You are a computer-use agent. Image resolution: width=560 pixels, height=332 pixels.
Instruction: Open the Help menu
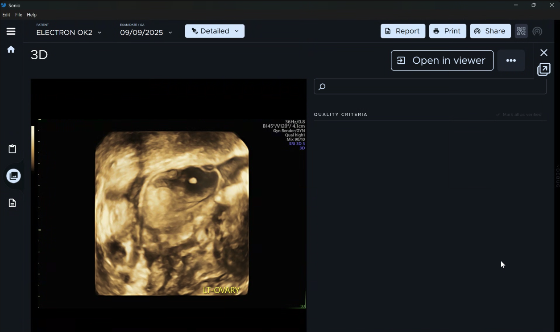tap(32, 15)
